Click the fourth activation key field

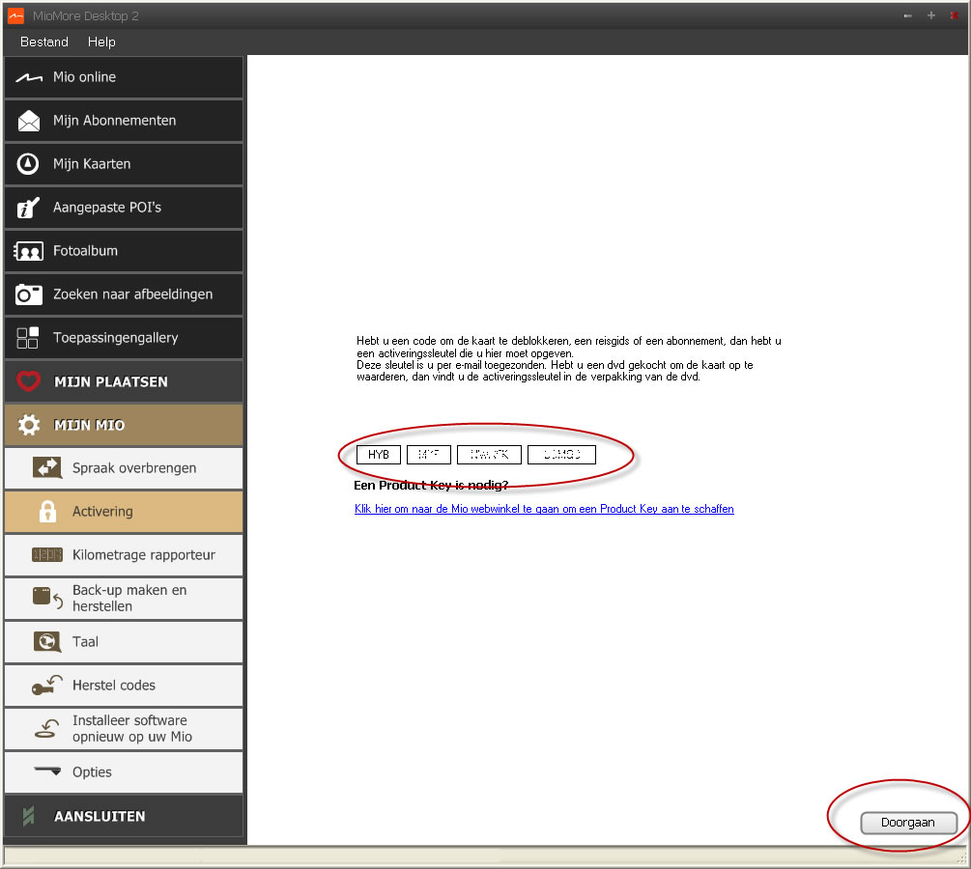pyautogui.click(x=561, y=455)
